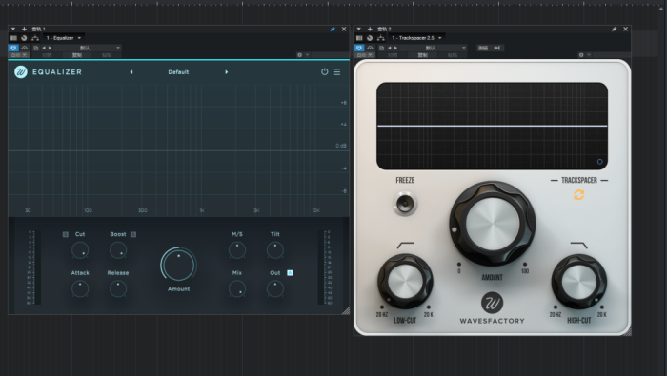The width and height of the screenshot is (667, 376).
Task: Click the Default preset name in Equalizer
Action: click(178, 72)
